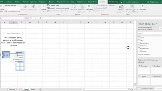Viewport: 162px width, 91px height.
Task: Click the Подключения к фильтрам icon
Action: point(48,11)
